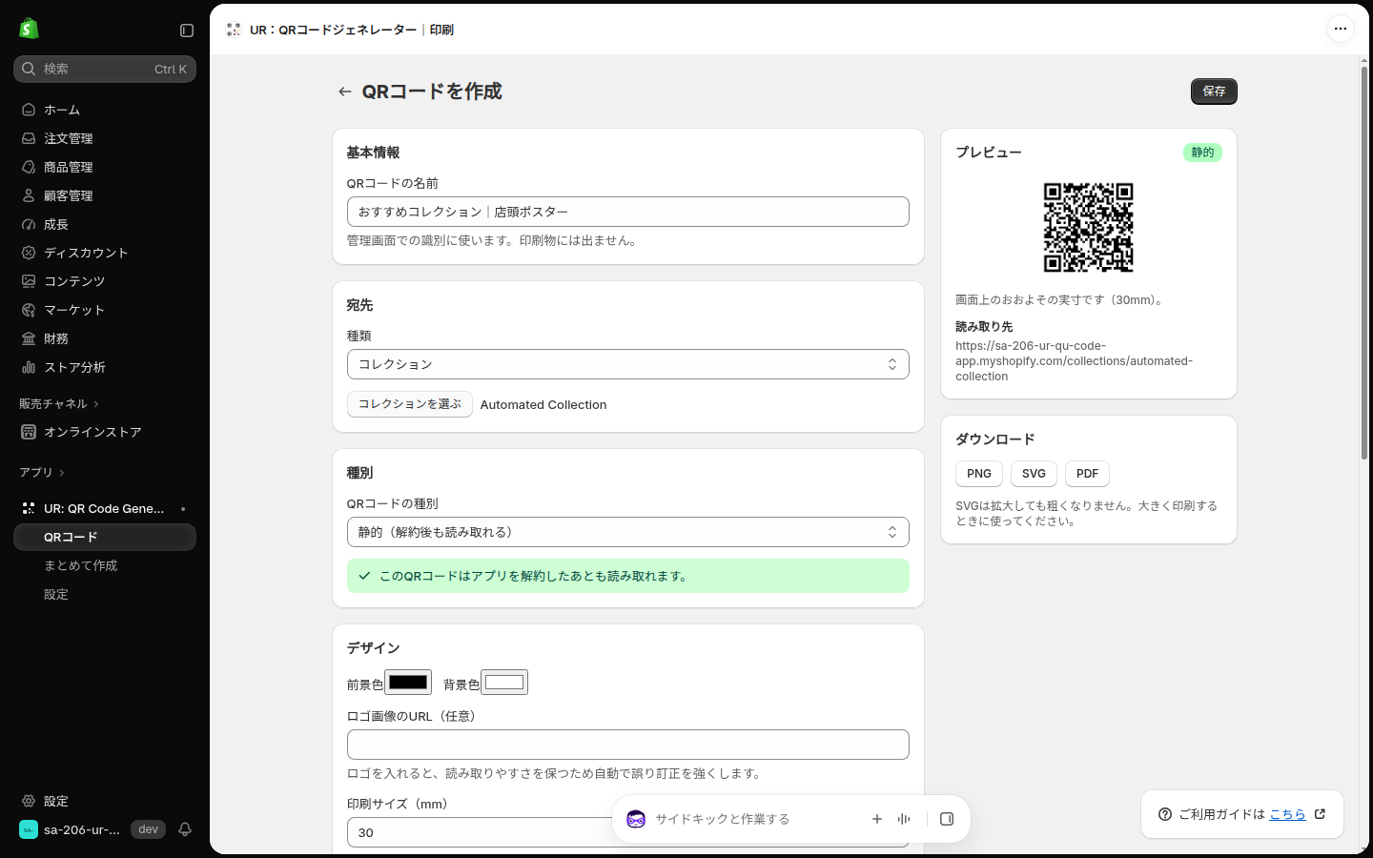The height and width of the screenshot is (858, 1373).
Task: Click the ディスカウント badge icon
Action: click(x=29, y=253)
